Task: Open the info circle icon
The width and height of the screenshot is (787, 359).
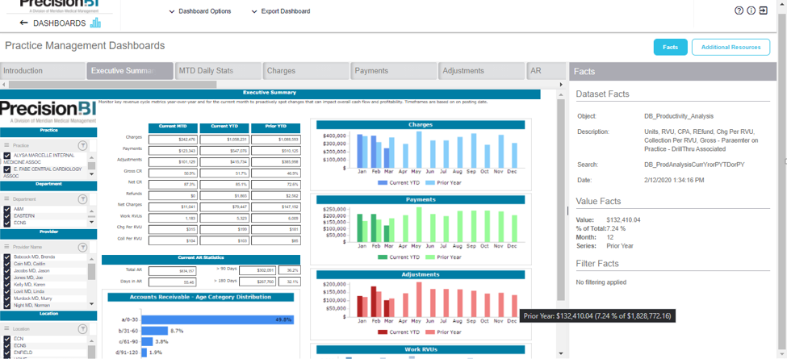Action: pos(751,10)
